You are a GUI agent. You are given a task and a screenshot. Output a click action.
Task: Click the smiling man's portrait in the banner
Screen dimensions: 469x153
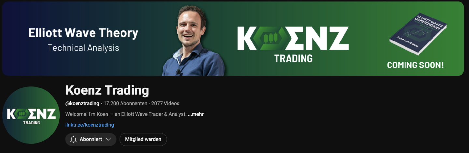tap(193, 41)
